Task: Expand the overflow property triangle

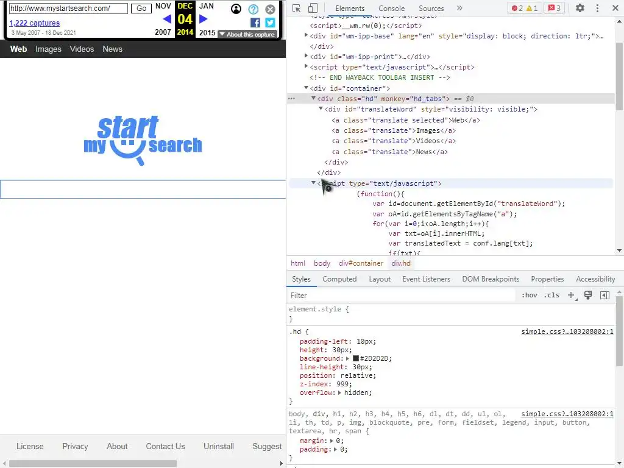Action: [x=339, y=392]
